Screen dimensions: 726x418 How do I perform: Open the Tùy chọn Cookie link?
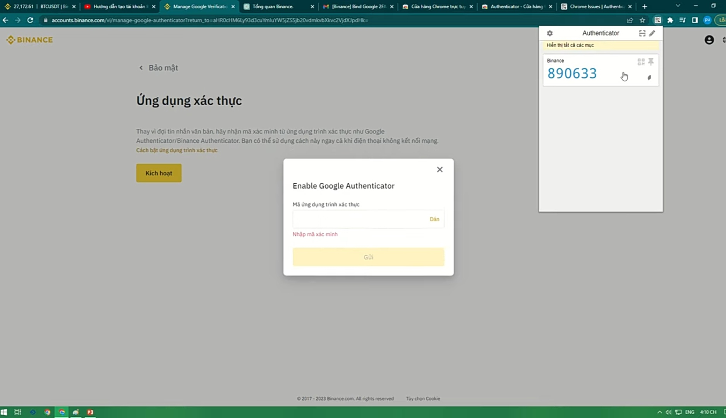coord(423,399)
